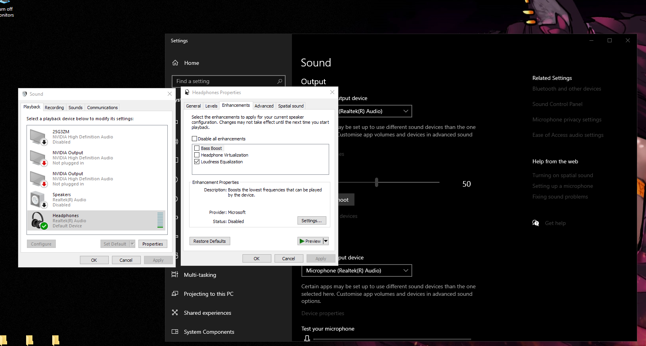Select the first NVIDIA Output device icon
646x346 pixels.
39,158
